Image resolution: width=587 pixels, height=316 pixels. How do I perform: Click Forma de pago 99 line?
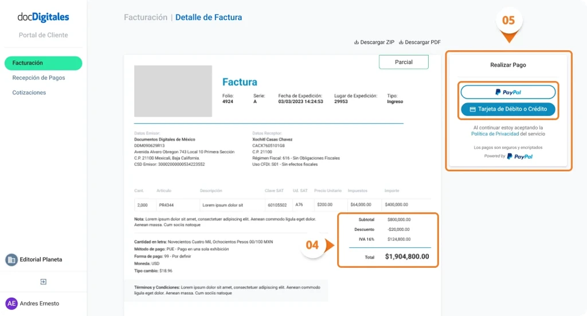[x=162, y=256]
